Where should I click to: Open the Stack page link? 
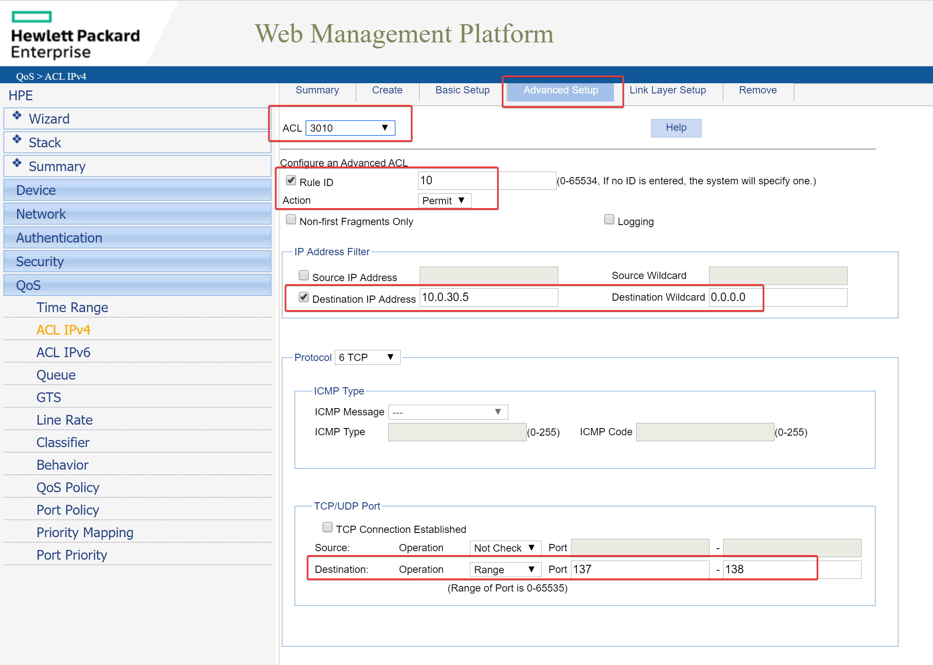pyautogui.click(x=45, y=142)
